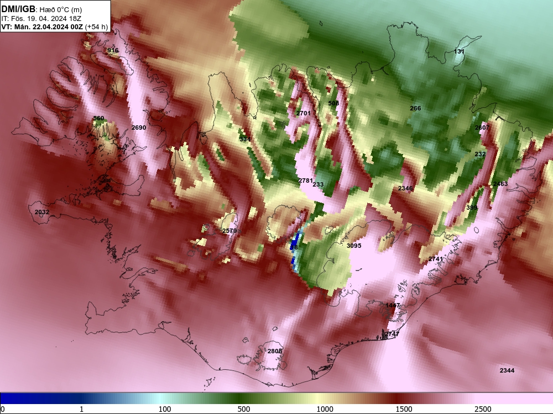Click the 'DMI/IGB: Hæð 0°C (m)' title text
The width and height of the screenshot is (553, 414).
pos(41,9)
